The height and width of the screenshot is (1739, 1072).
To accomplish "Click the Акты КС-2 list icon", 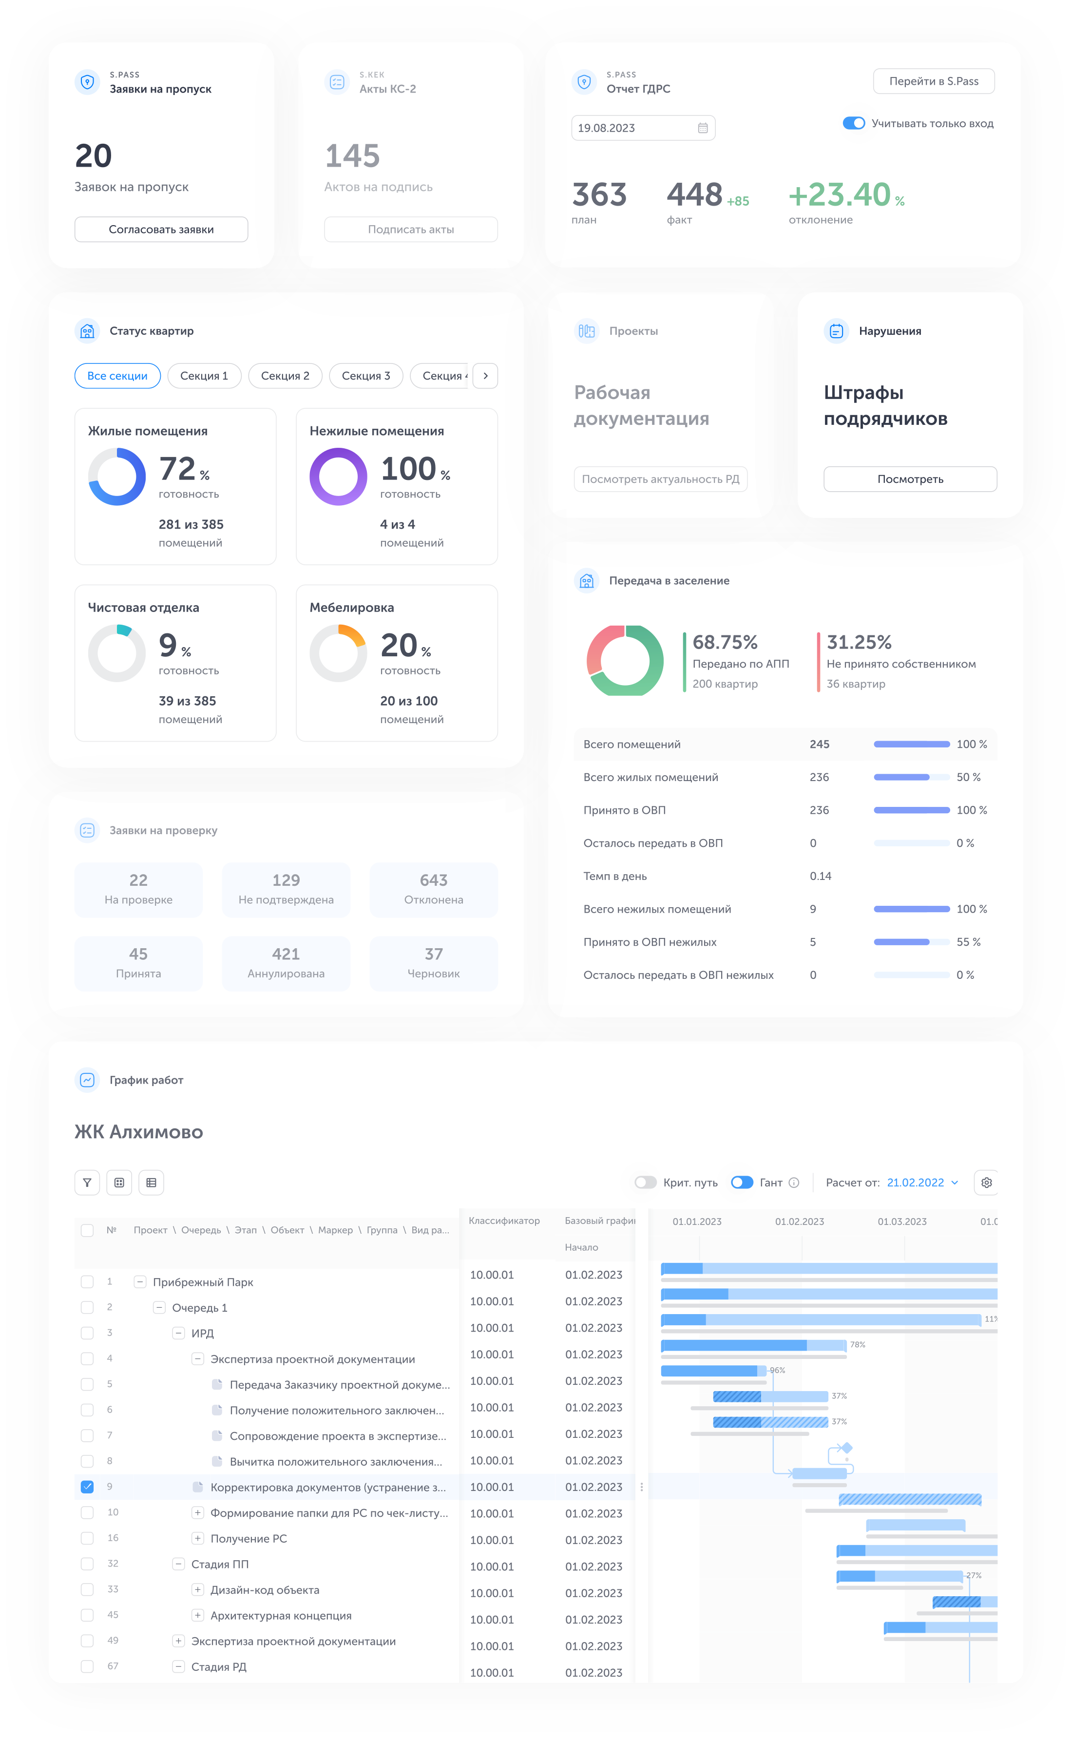I will pos(337,82).
